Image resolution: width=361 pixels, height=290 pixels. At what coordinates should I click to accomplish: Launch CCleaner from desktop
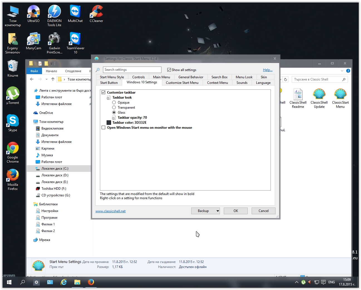click(96, 14)
